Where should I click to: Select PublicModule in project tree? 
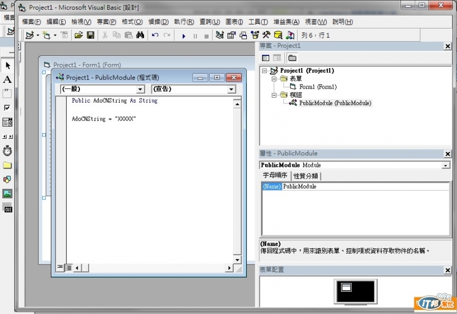click(x=335, y=103)
